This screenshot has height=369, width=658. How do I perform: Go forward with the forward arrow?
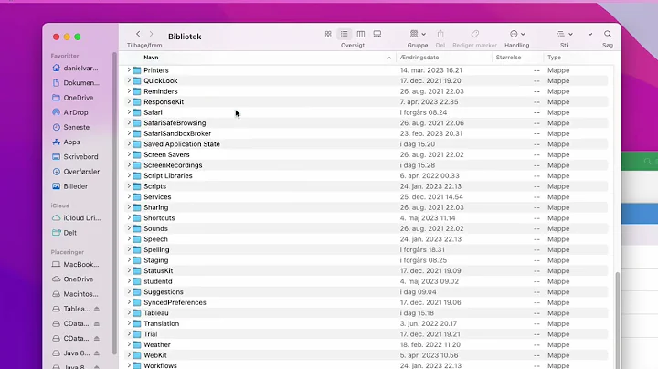(151, 34)
